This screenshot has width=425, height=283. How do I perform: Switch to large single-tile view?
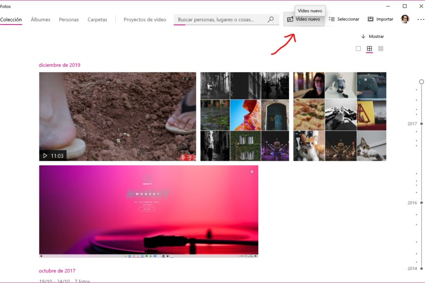click(x=358, y=49)
